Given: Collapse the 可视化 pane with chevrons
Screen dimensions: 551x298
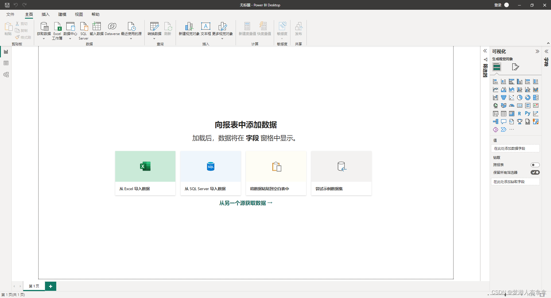Looking at the screenshot, I should 537,52.
